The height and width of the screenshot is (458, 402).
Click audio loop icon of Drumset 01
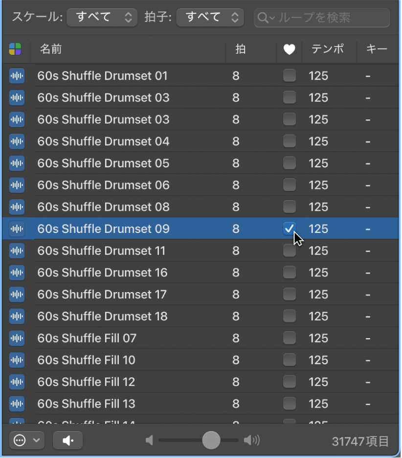pos(17,76)
